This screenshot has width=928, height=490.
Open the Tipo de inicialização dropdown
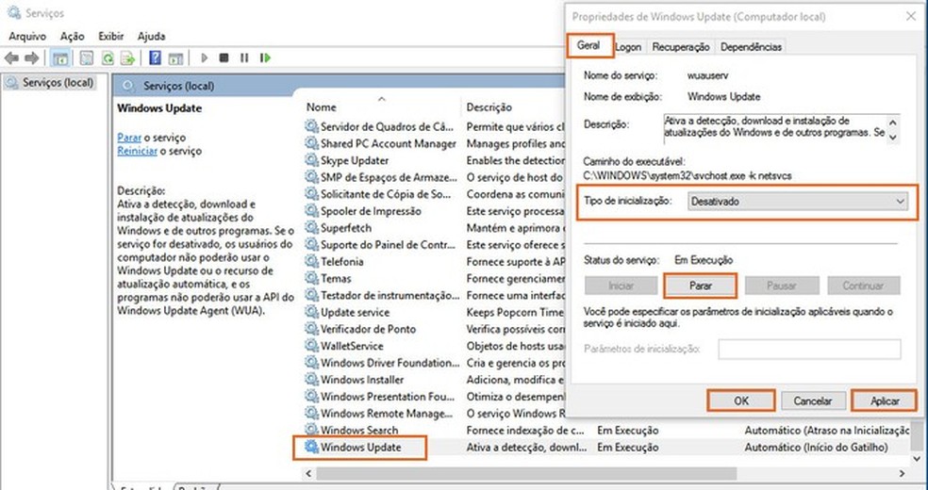click(798, 202)
